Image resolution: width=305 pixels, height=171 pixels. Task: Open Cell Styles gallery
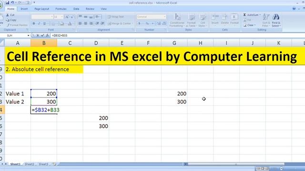[x=202, y=20]
